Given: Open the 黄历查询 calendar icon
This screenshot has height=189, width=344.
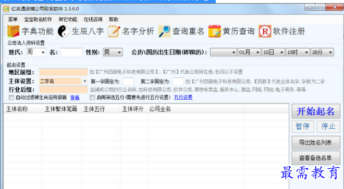Looking at the screenshot, I should [215, 31].
